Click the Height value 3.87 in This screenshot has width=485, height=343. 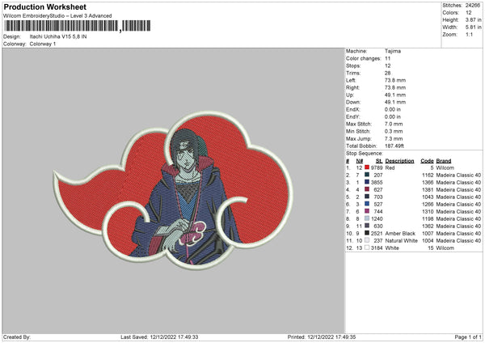click(x=473, y=19)
